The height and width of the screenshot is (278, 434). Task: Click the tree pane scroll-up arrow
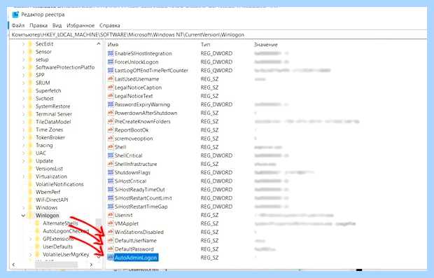tap(99, 44)
